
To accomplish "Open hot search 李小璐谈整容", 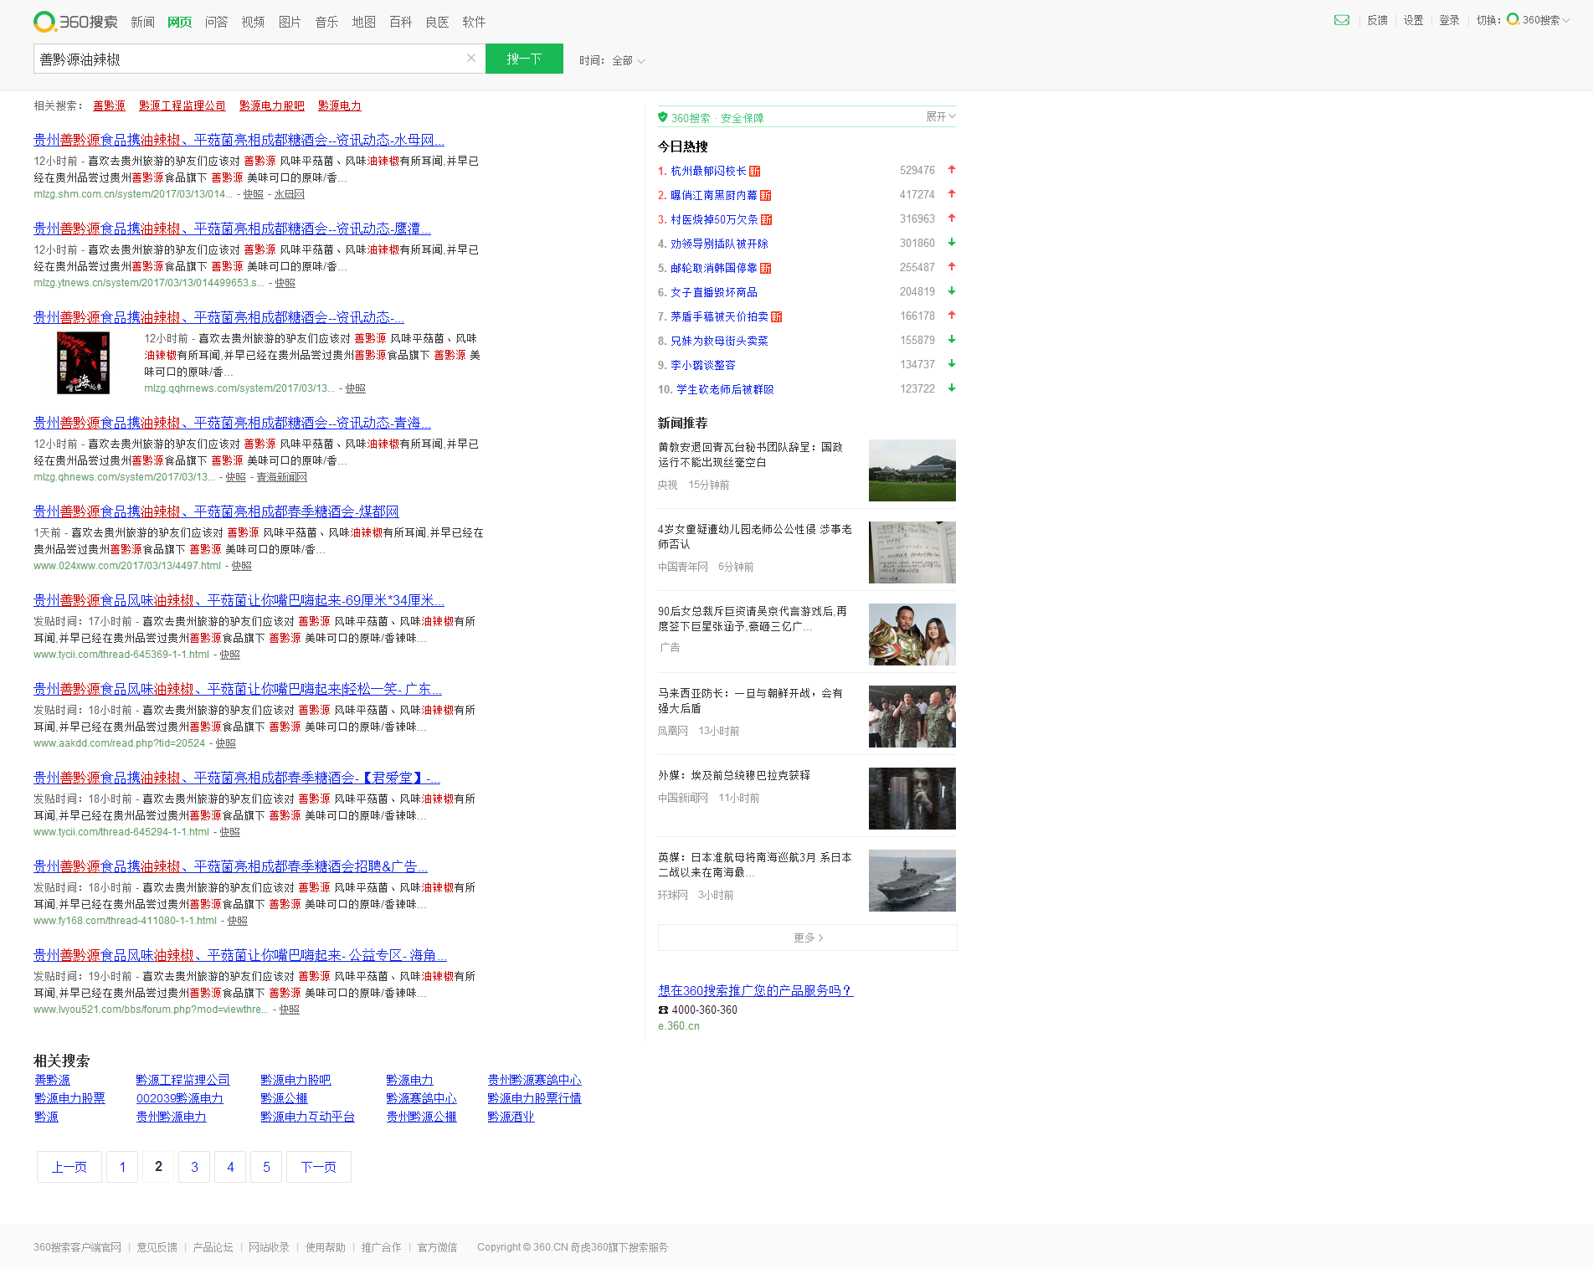I will tap(703, 365).
